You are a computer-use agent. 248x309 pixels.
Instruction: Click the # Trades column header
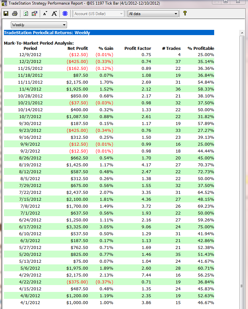tap(171, 49)
